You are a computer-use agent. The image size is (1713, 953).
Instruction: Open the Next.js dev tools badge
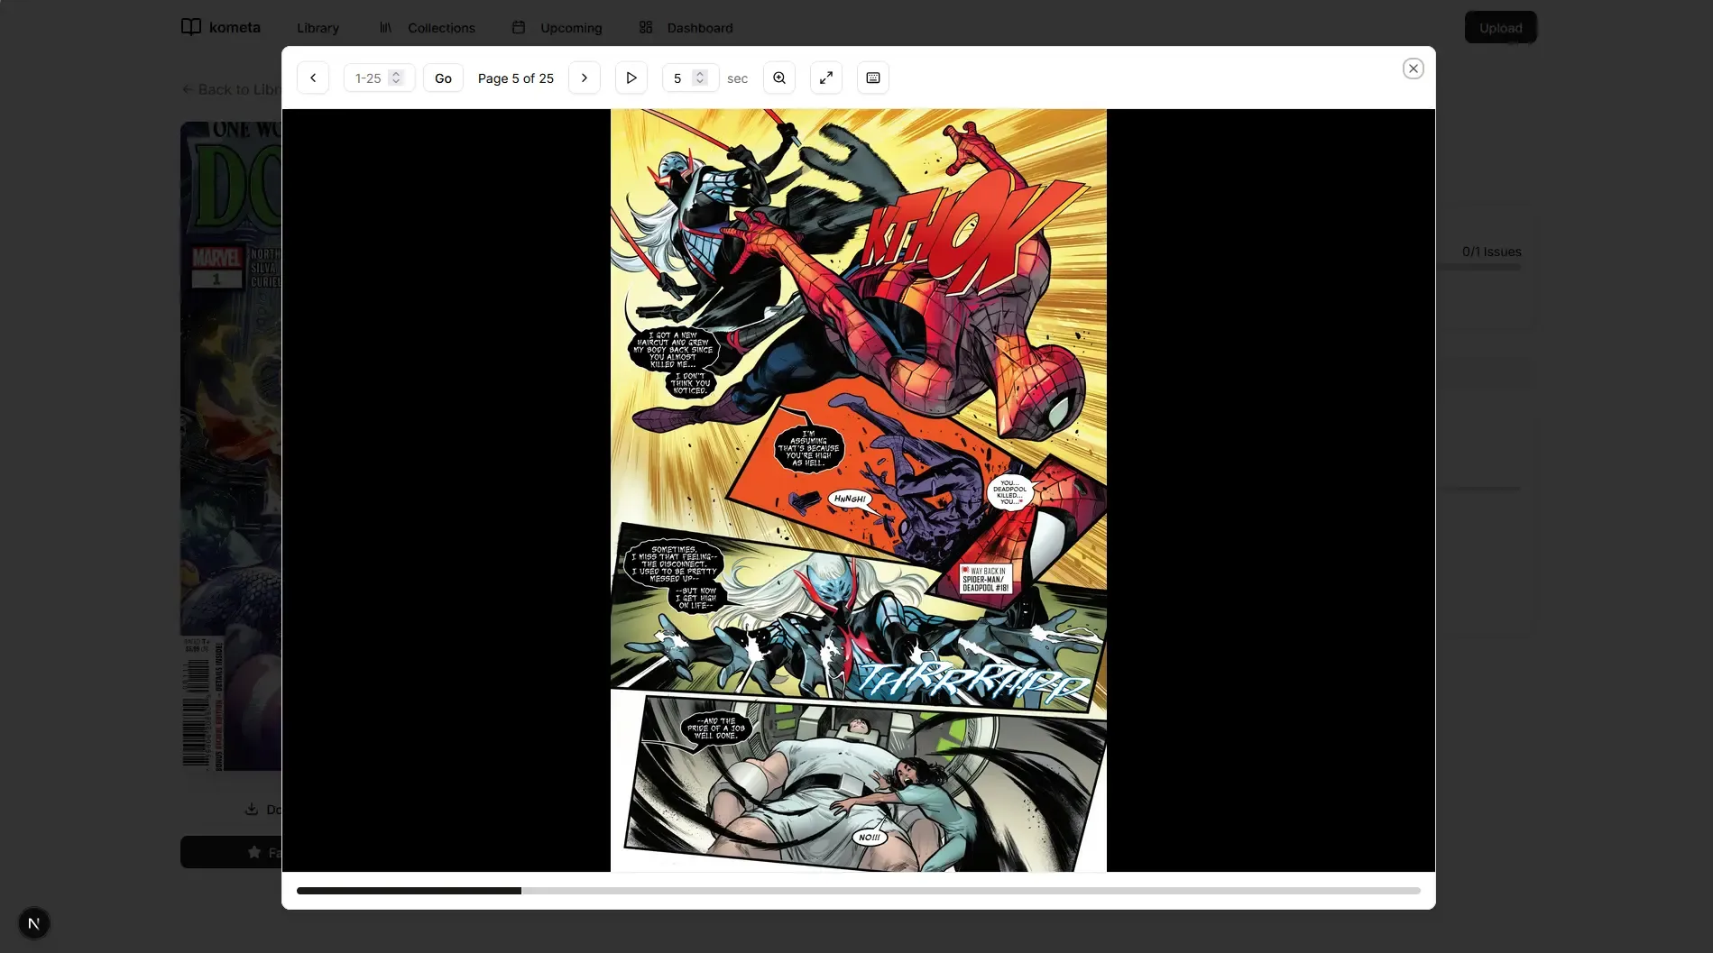click(x=34, y=923)
